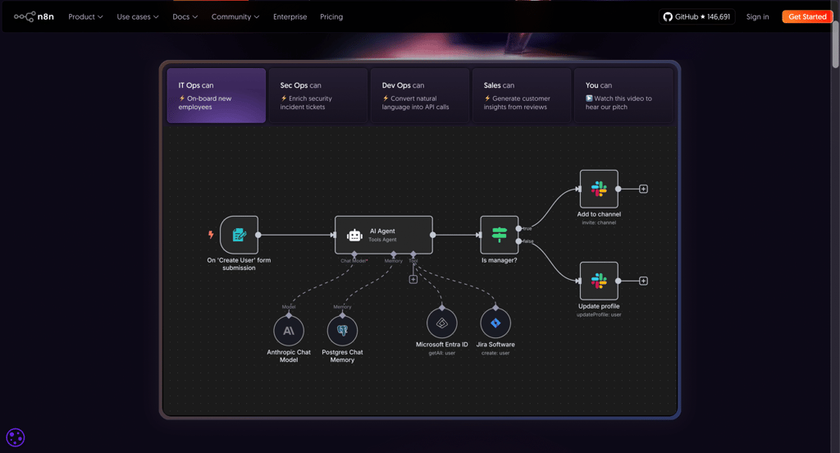This screenshot has height=453, width=840.
Task: Open the Anthropic Chat Model node
Action: [289, 331]
